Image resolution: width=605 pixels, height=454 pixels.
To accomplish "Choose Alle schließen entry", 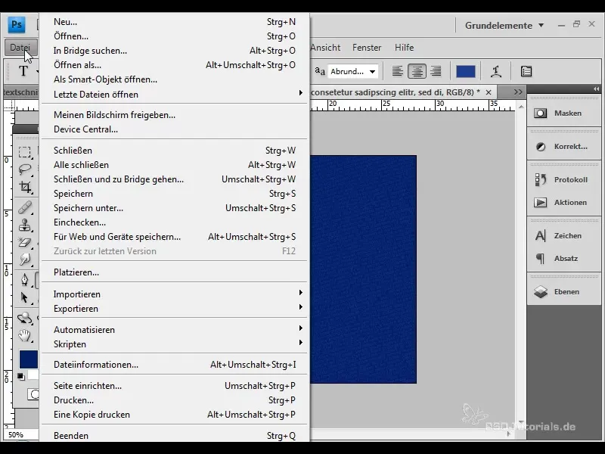I will pos(175,165).
